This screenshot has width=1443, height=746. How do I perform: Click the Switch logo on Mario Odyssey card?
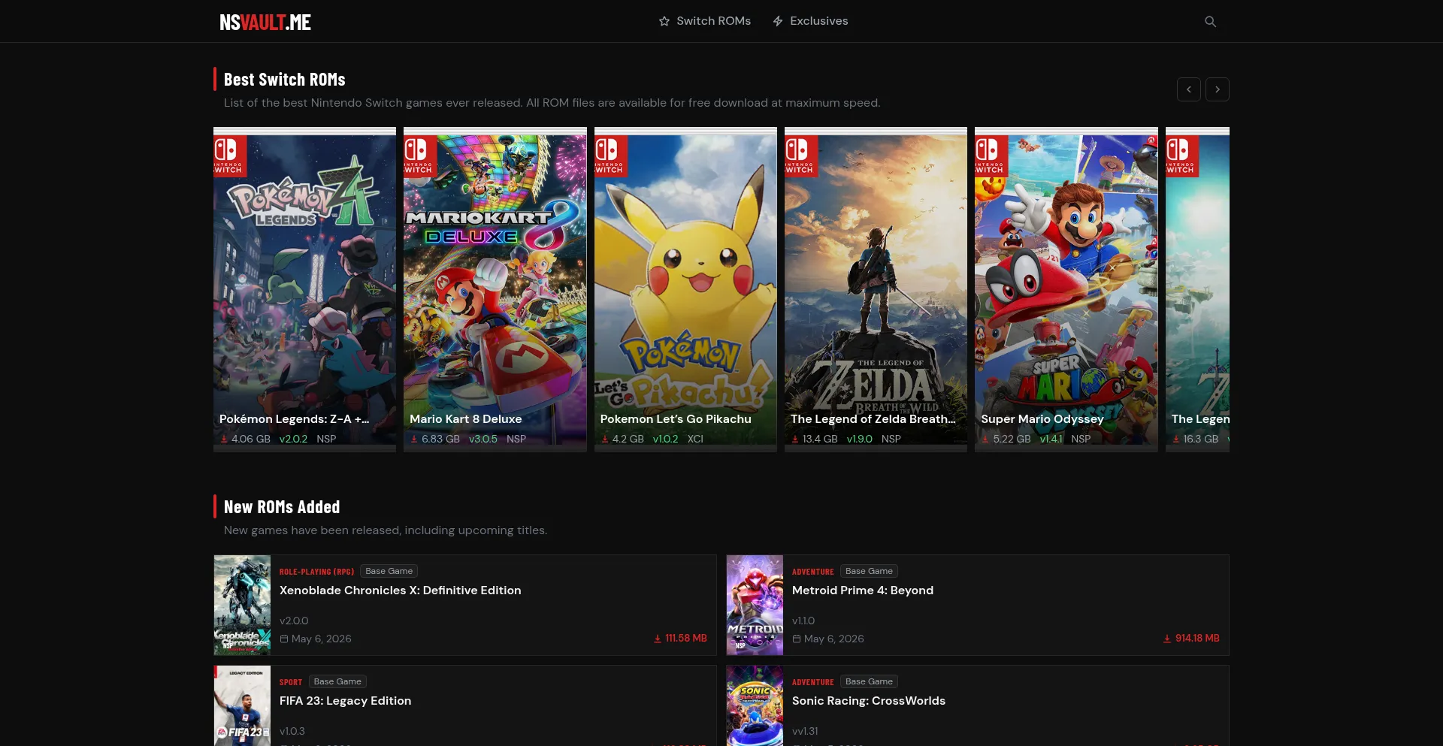click(x=991, y=156)
